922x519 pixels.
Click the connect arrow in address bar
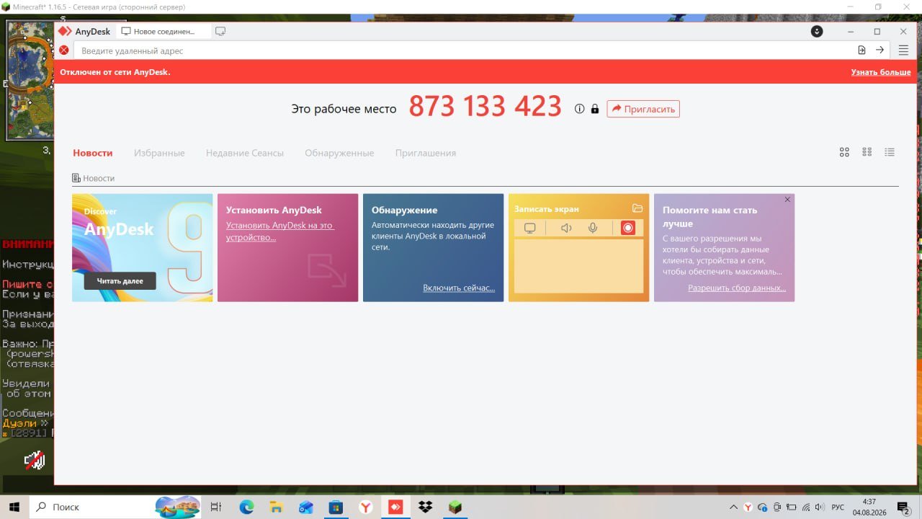(x=880, y=50)
